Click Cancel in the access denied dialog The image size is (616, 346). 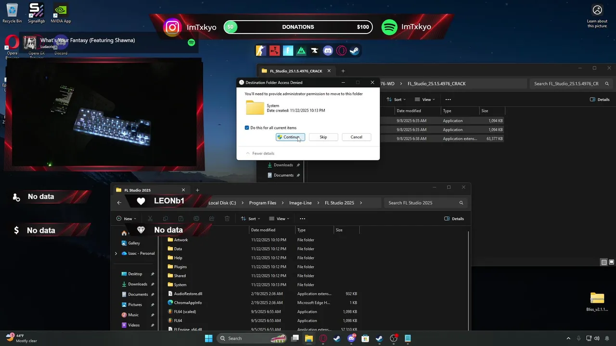tap(356, 137)
